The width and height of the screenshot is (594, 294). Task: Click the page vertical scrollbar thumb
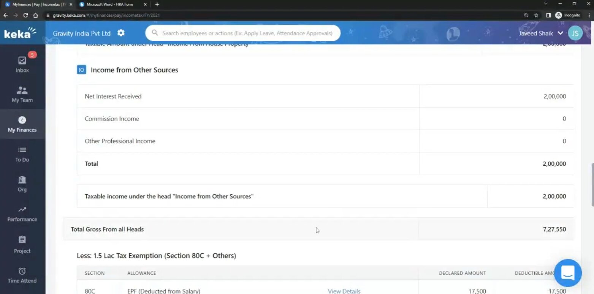pyautogui.click(x=592, y=185)
